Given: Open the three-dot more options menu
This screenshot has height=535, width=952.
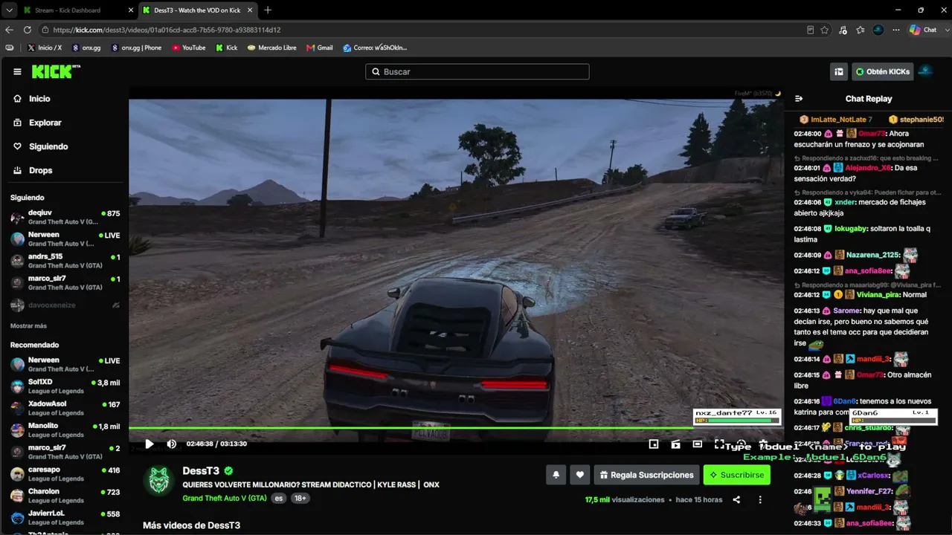Looking at the screenshot, I should coord(760,500).
